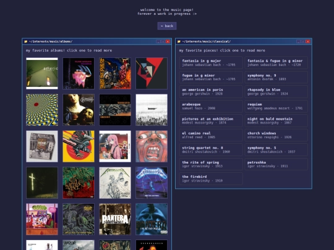This screenshot has width=334, height=250.
Task: Open the anime pink-haired girl album cover
Action: pos(115,146)
